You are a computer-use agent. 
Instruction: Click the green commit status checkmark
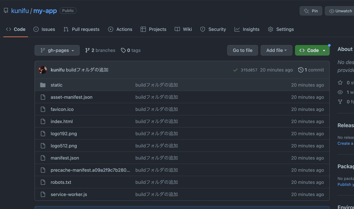[235, 70]
